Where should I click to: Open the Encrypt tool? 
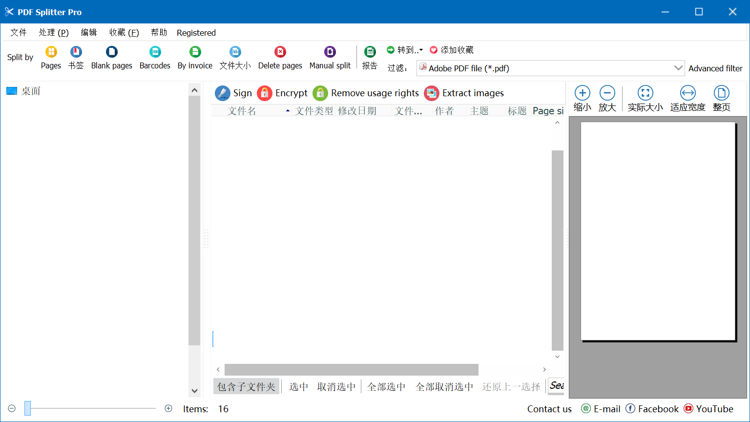(282, 93)
